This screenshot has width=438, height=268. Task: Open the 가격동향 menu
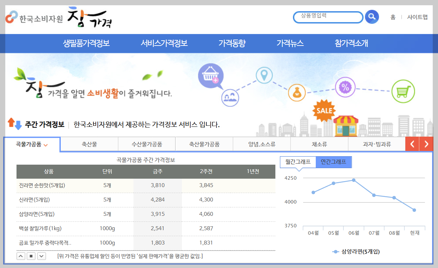pyautogui.click(x=232, y=43)
